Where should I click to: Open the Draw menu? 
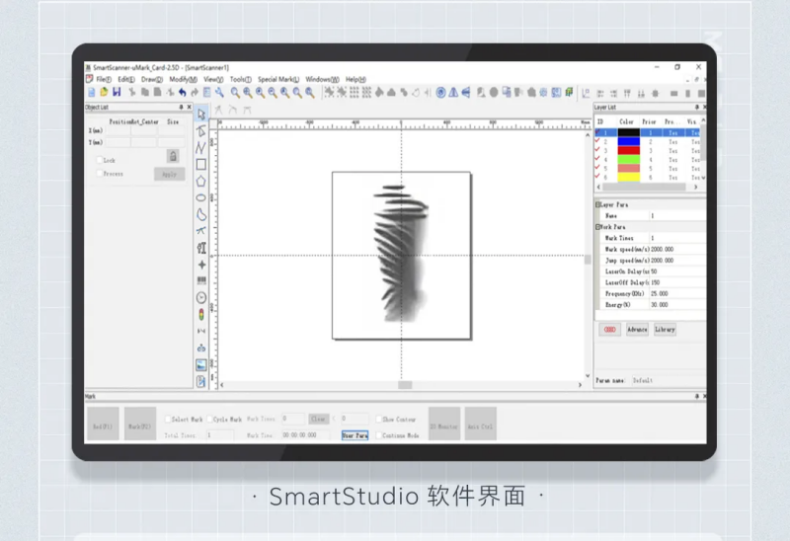point(151,79)
